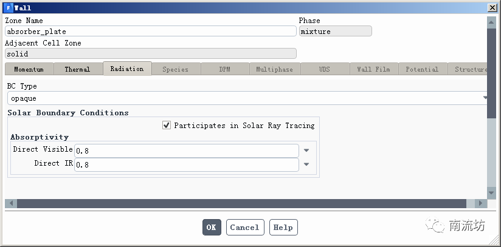Select the Radiation tab
This screenshot has height=247, width=501.
(x=127, y=69)
